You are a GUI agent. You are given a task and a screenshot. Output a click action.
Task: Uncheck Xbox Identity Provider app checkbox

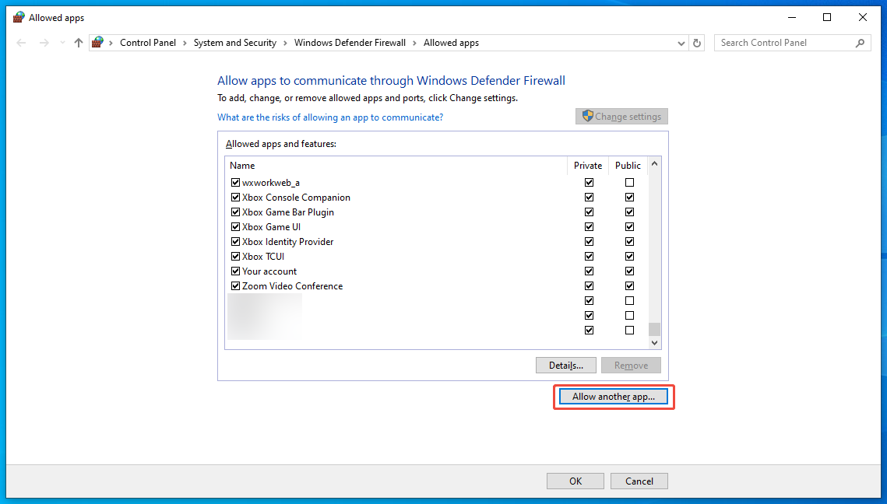click(235, 241)
